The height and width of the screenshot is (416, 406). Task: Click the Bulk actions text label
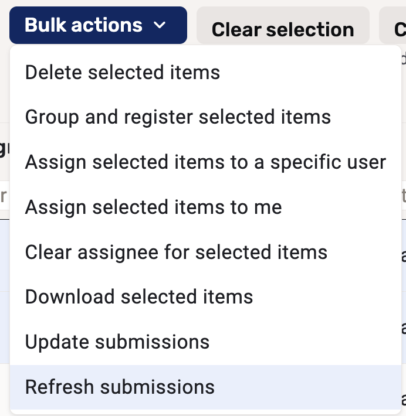tap(83, 25)
